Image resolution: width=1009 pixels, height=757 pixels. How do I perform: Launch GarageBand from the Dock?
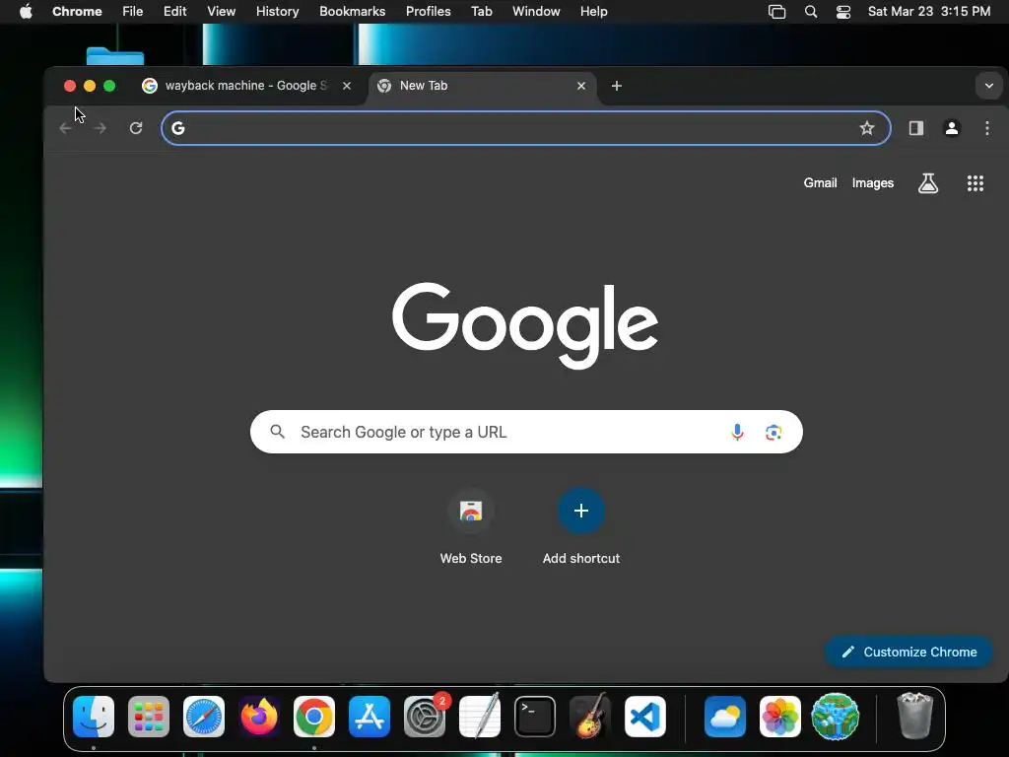(x=589, y=716)
